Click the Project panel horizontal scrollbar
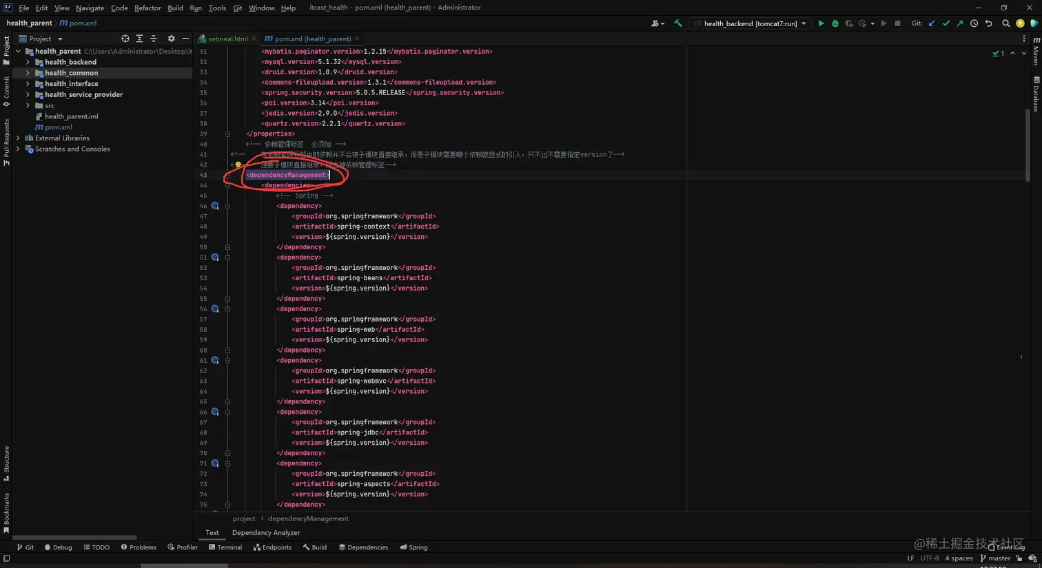 click(74, 537)
